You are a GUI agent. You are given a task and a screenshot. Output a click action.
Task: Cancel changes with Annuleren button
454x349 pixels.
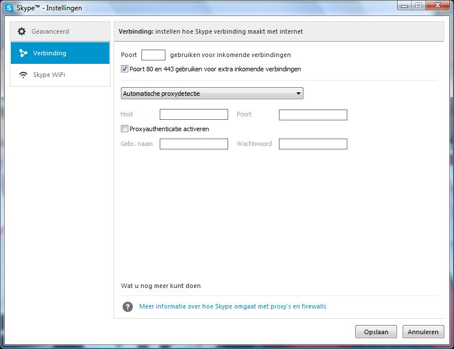click(423, 332)
